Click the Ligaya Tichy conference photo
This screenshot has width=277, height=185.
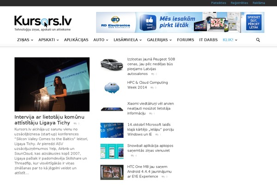point(52,84)
